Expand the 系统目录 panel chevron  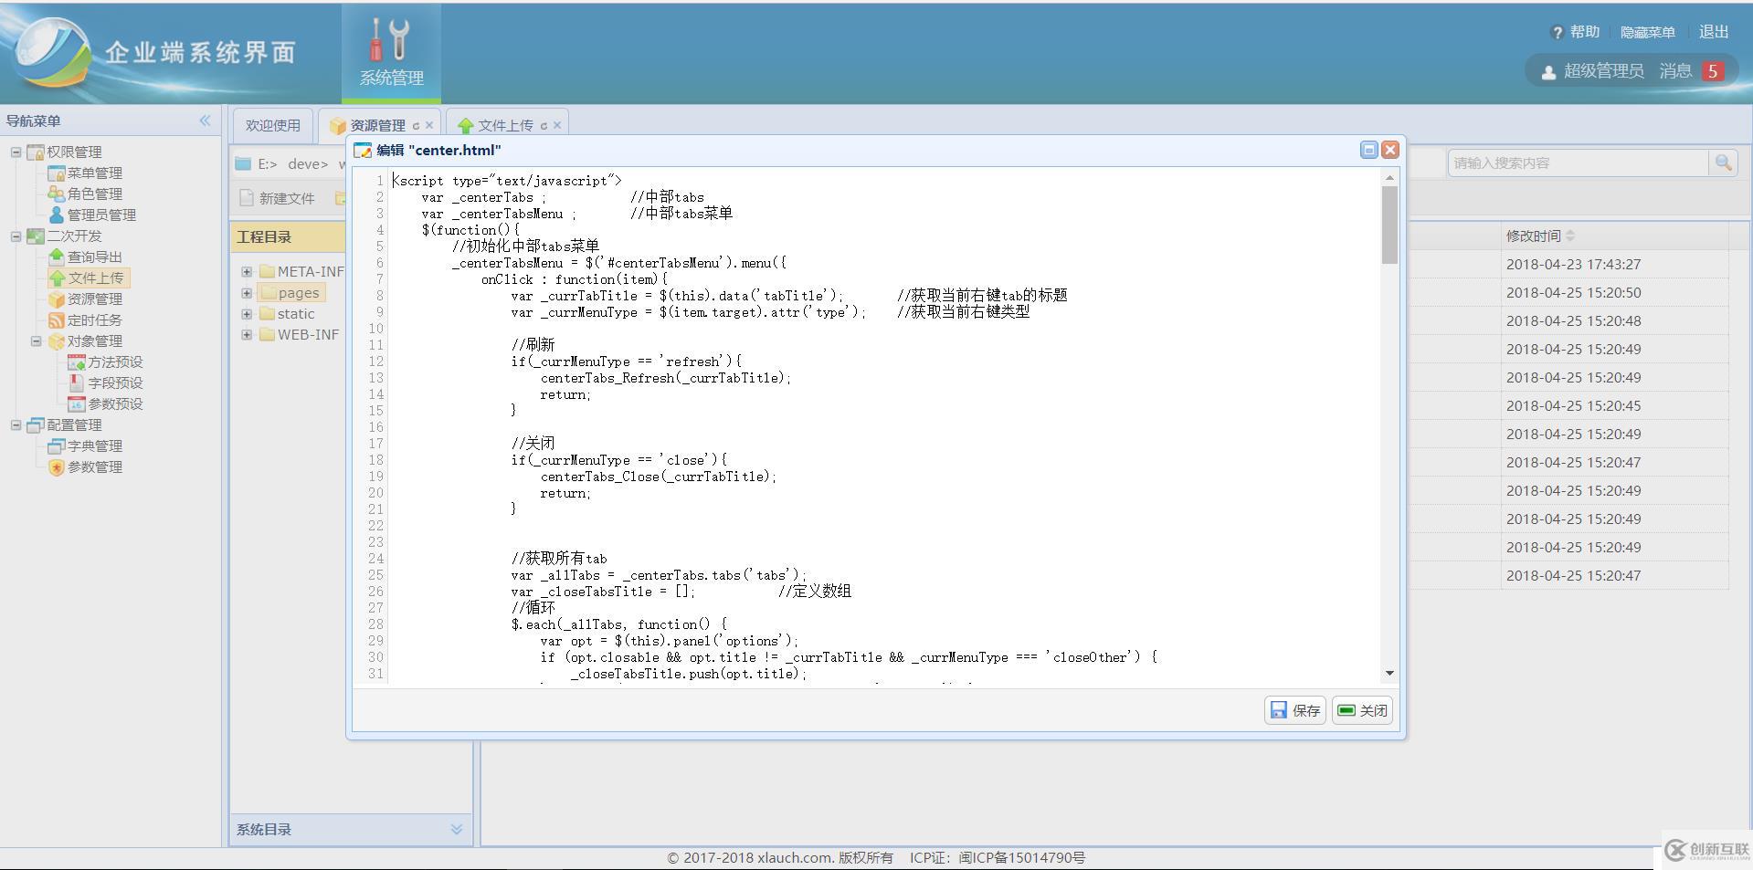point(457,829)
